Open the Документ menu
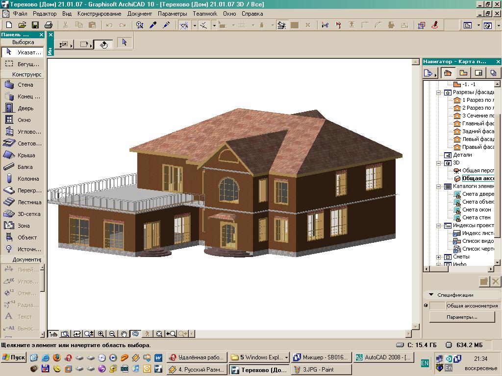The width and height of the screenshot is (502, 376). pos(140,14)
